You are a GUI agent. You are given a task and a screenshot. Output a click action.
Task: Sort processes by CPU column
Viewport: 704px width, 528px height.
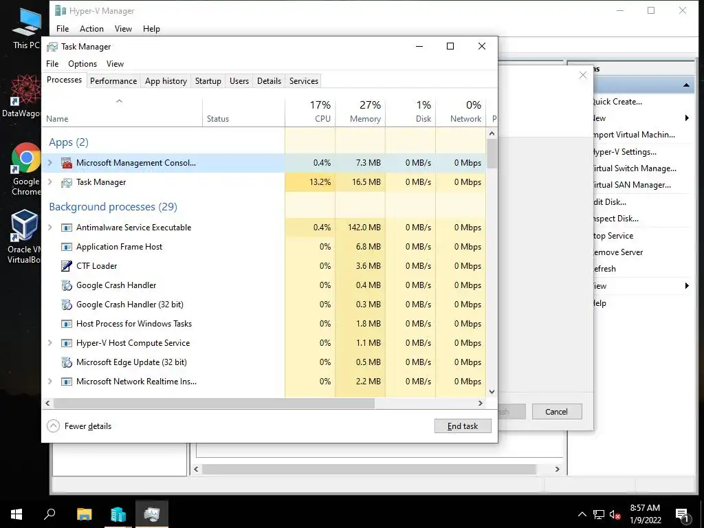310,111
